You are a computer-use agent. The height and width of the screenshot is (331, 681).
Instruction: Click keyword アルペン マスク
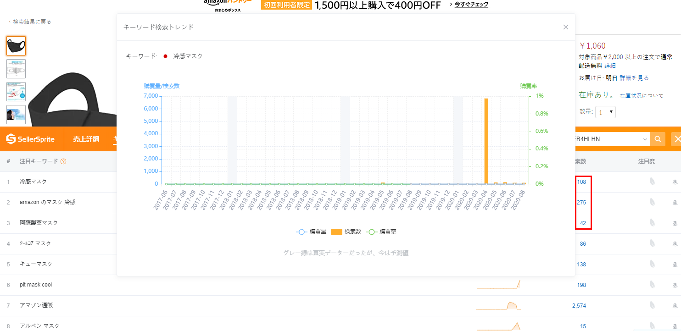pyautogui.click(x=39, y=326)
